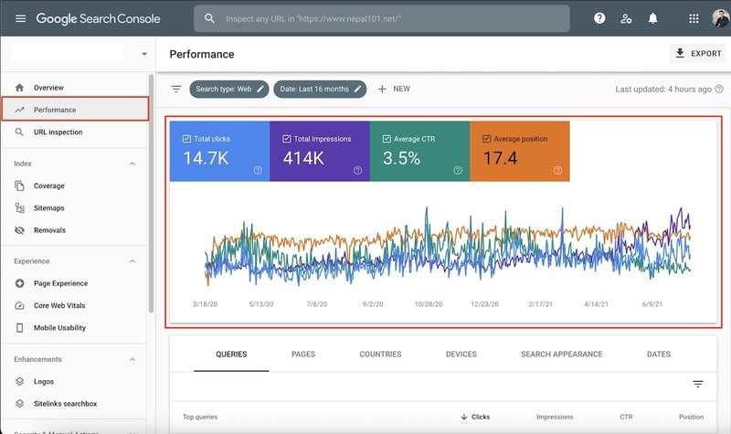Toggle the Average CTR checkbox
Viewport: 731px width, 434px height.
(x=387, y=139)
